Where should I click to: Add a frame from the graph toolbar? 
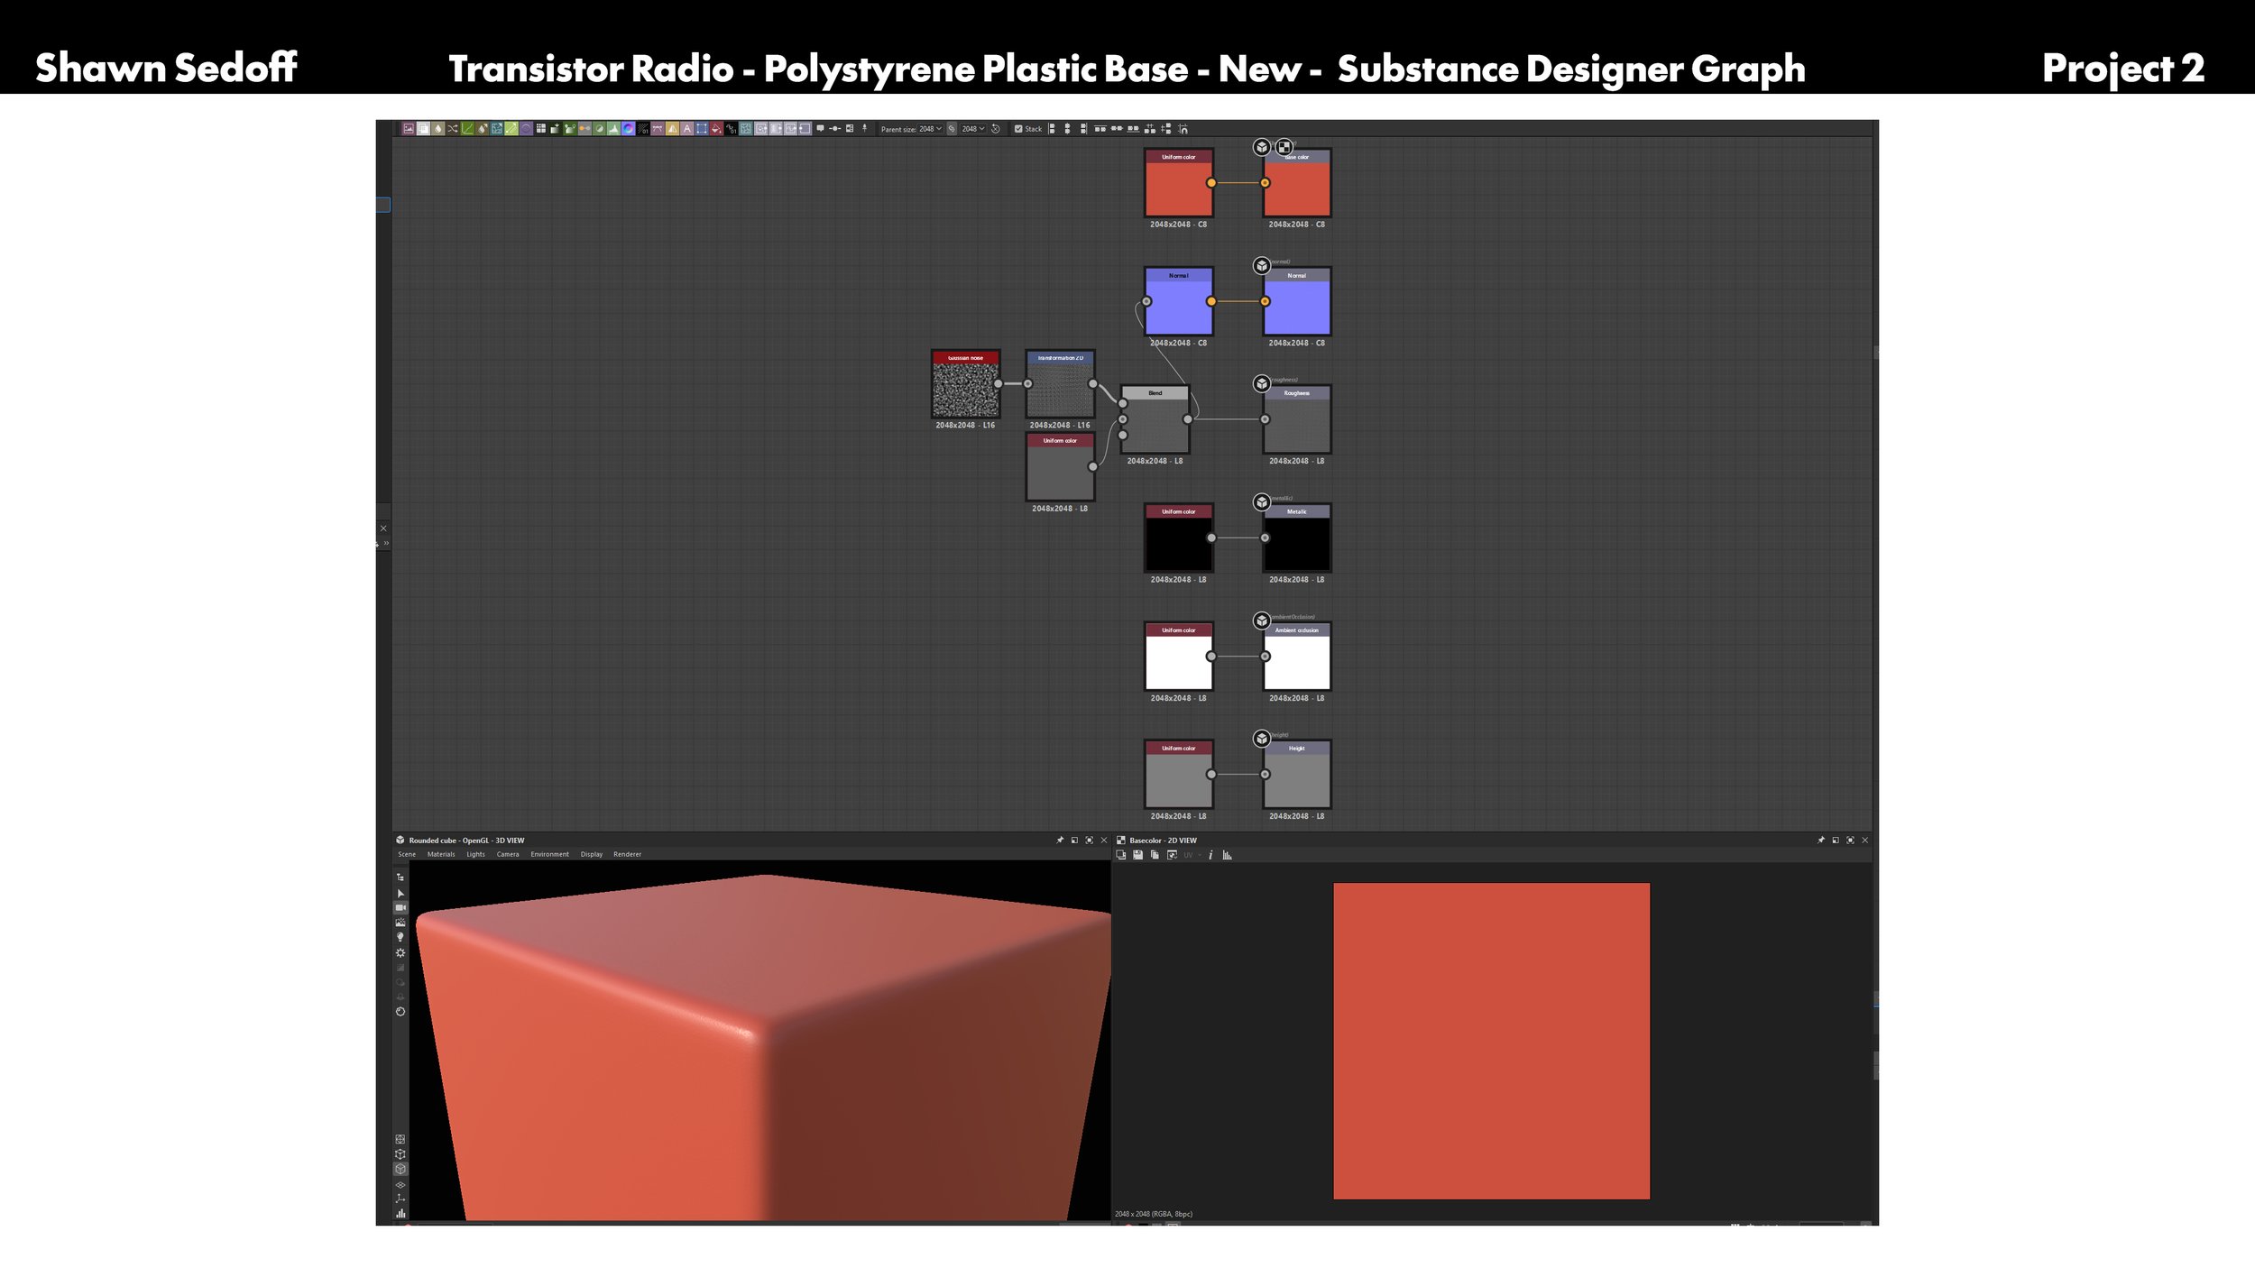(850, 129)
